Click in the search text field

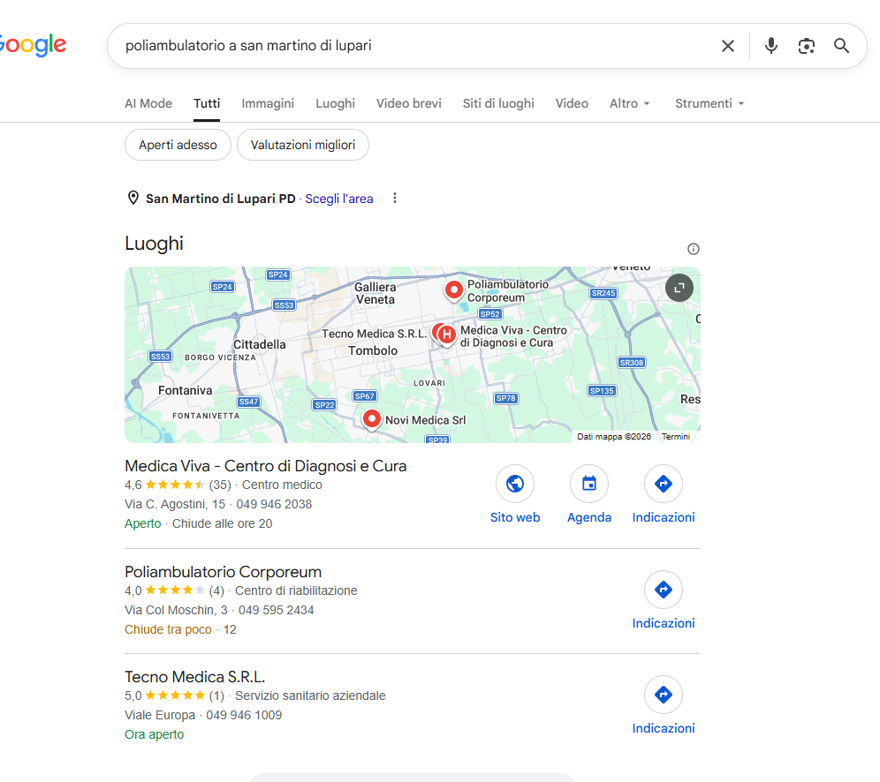pos(415,46)
